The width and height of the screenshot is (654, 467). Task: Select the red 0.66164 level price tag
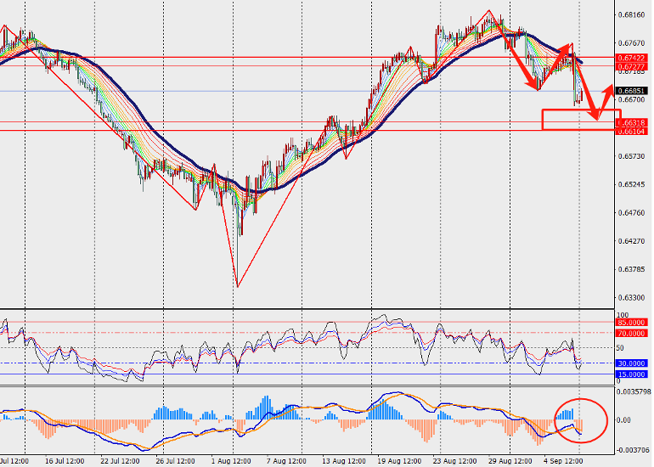pos(632,132)
